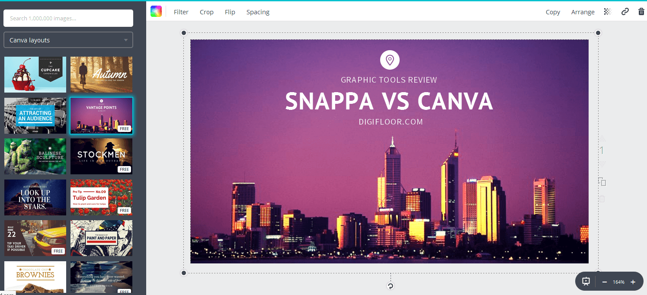
Task: Pick the Attracting an Audience layout
Action: (x=35, y=115)
